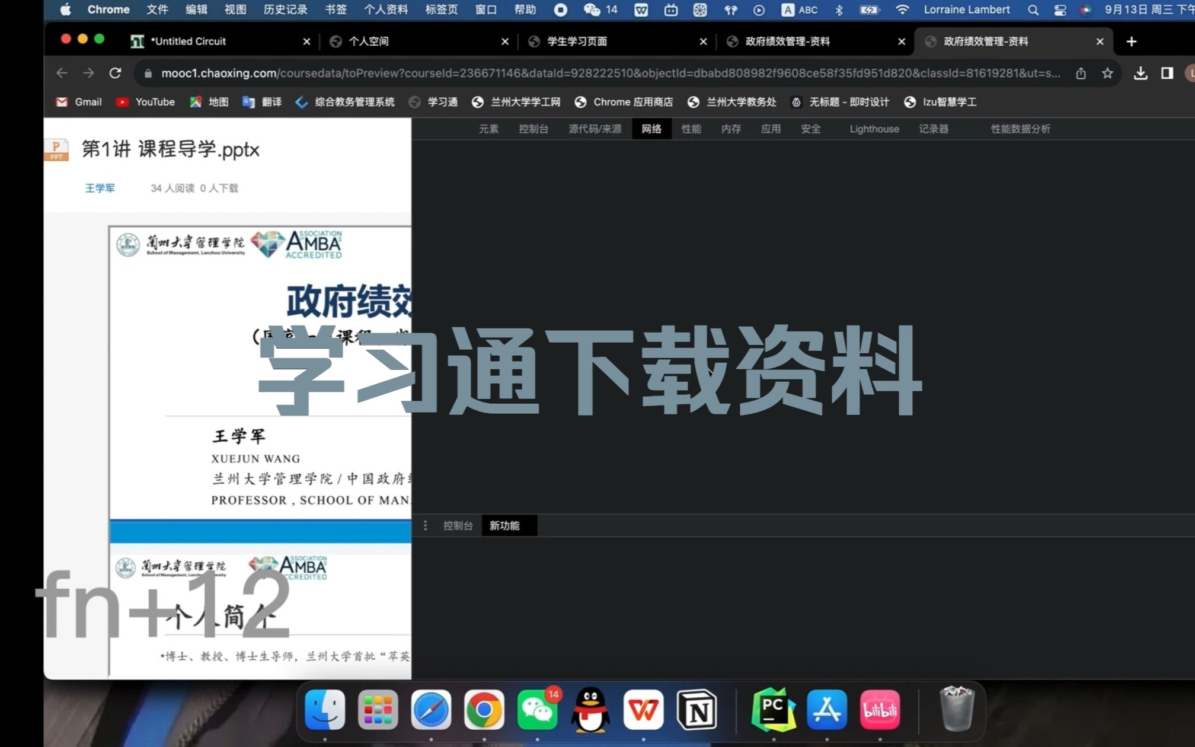Switch to the Untitled Circuit browser tab
Viewport: 1195px width, 747px height.
point(219,41)
